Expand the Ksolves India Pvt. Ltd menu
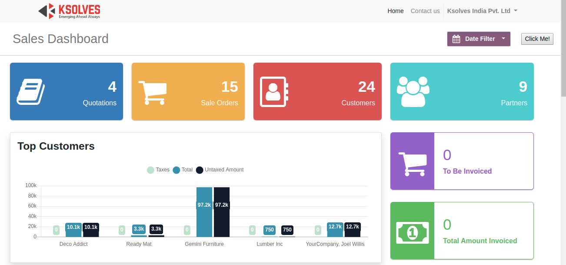This screenshot has width=566, height=265. (482, 11)
